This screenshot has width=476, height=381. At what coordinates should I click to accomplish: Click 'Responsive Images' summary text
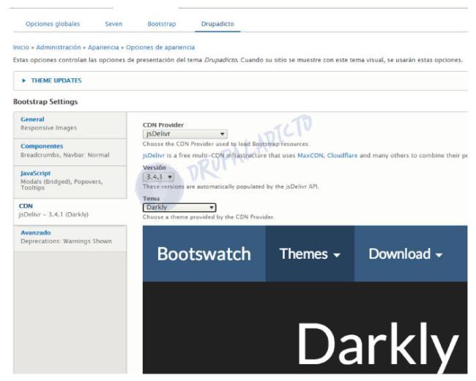point(48,128)
